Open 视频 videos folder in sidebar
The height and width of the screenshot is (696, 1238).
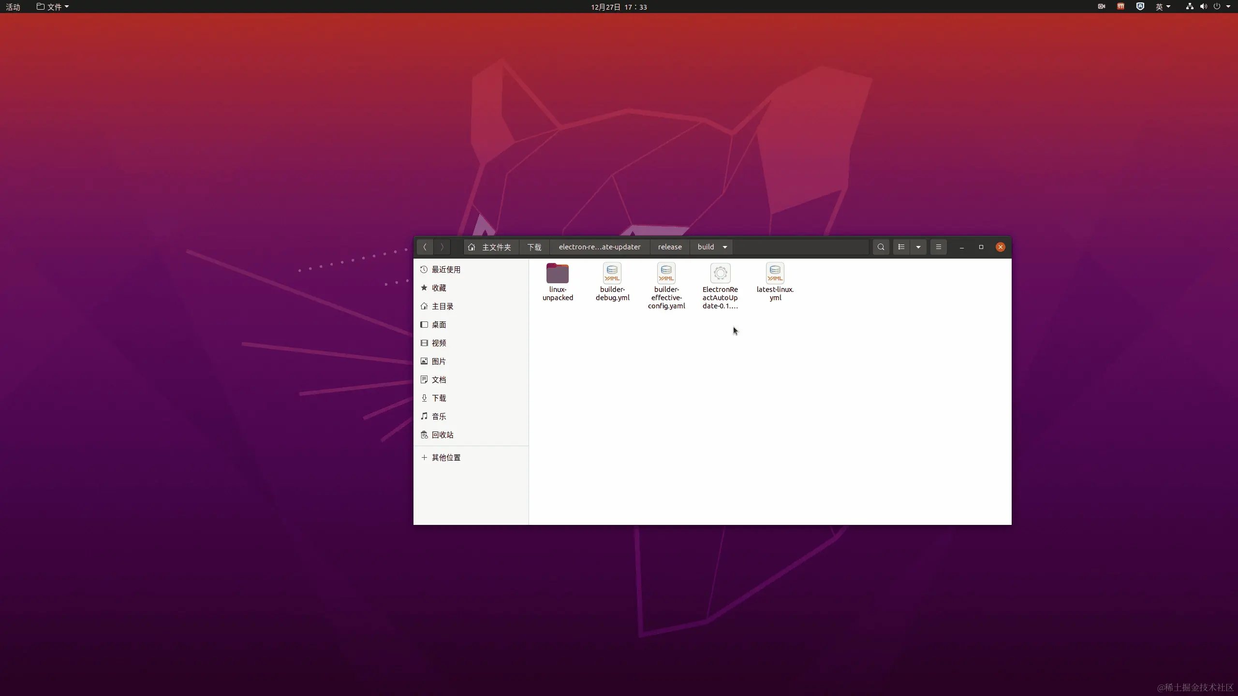(471, 343)
